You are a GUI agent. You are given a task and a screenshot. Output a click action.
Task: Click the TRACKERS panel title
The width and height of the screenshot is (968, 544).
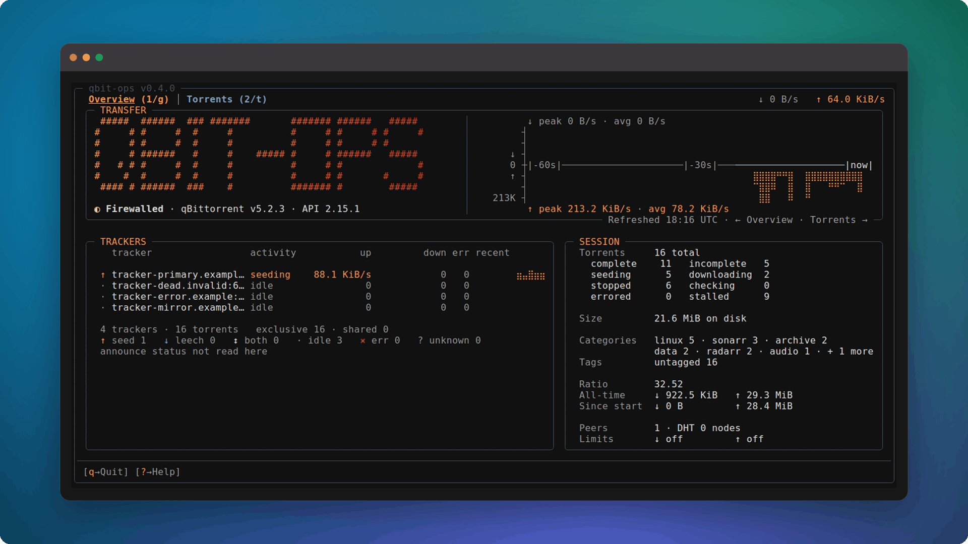pos(123,242)
